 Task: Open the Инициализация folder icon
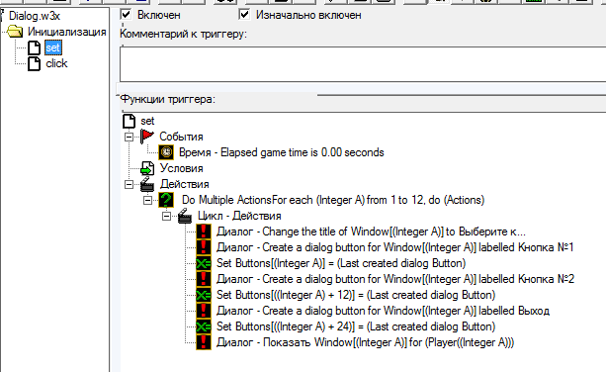tap(15, 32)
